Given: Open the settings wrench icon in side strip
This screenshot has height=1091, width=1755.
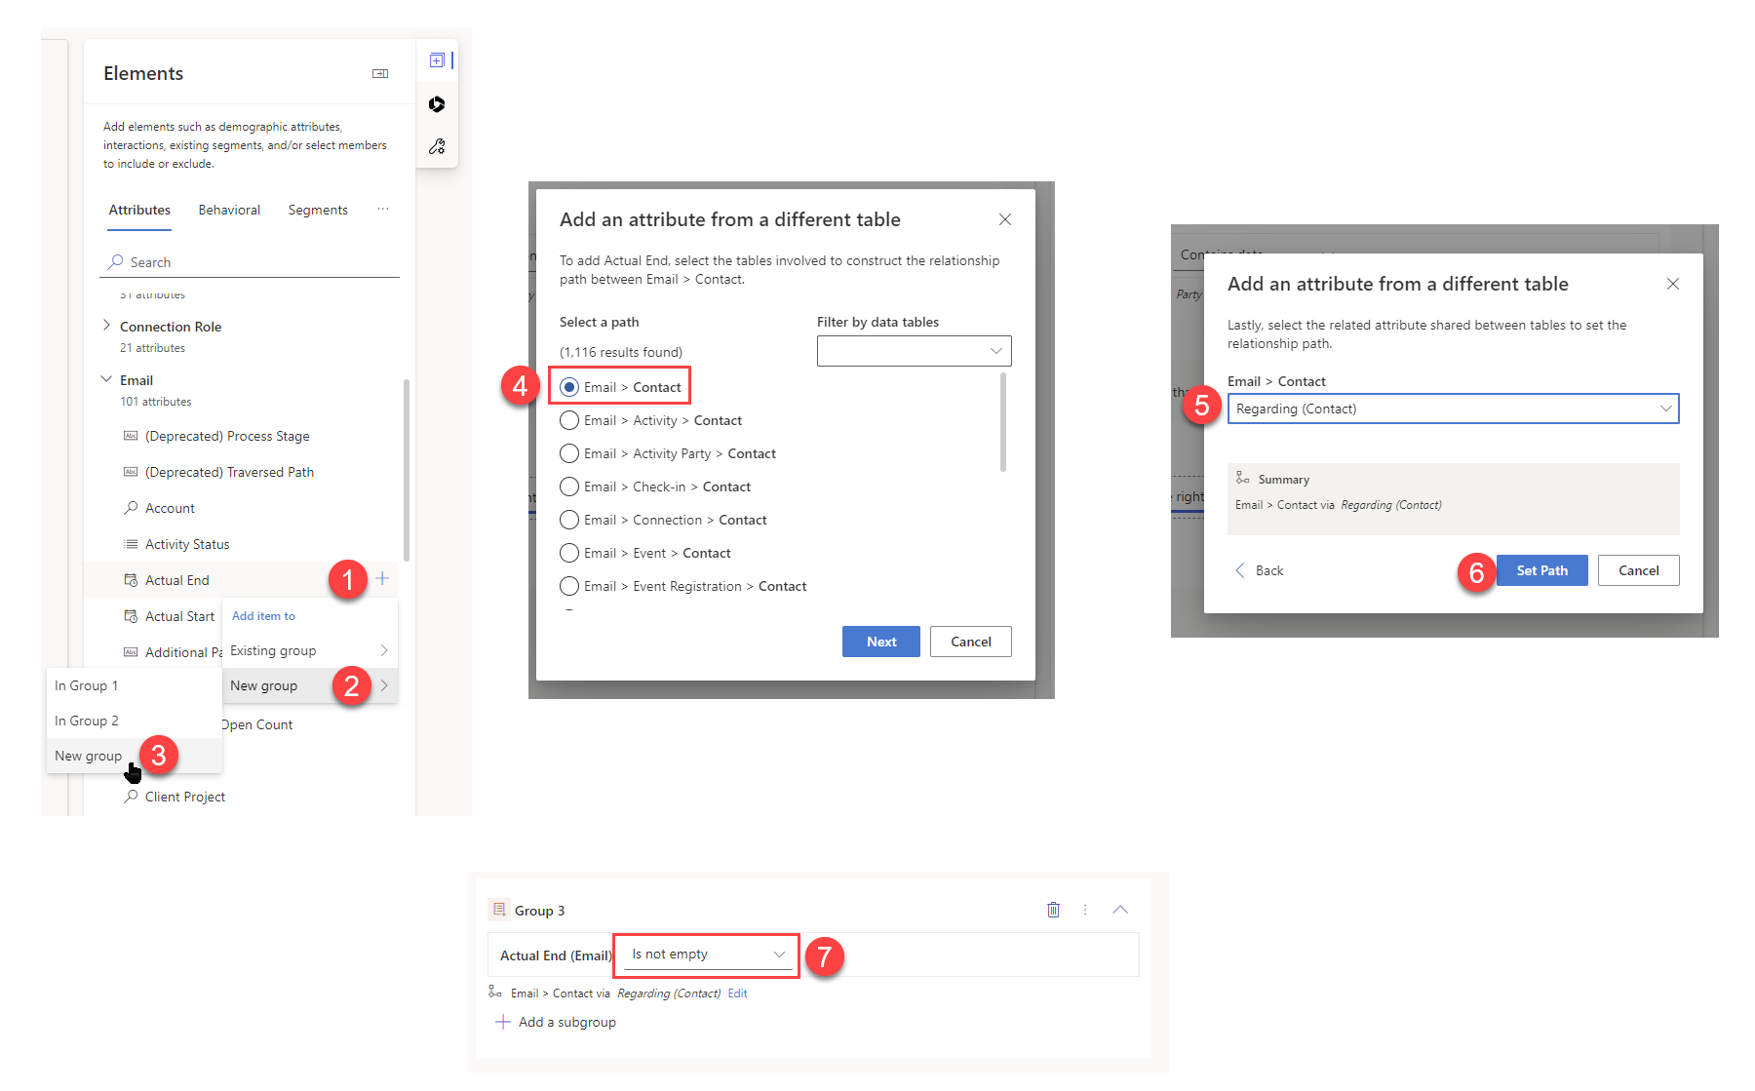Looking at the screenshot, I should (x=437, y=146).
